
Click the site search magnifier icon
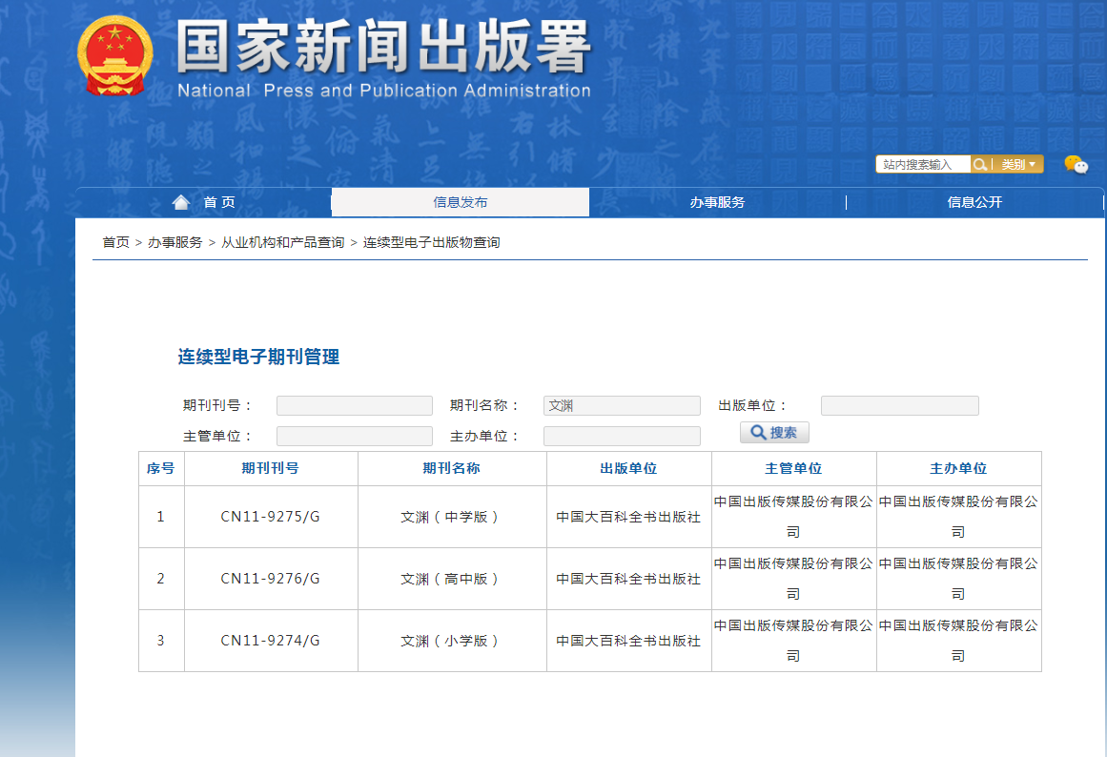pyautogui.click(x=979, y=165)
